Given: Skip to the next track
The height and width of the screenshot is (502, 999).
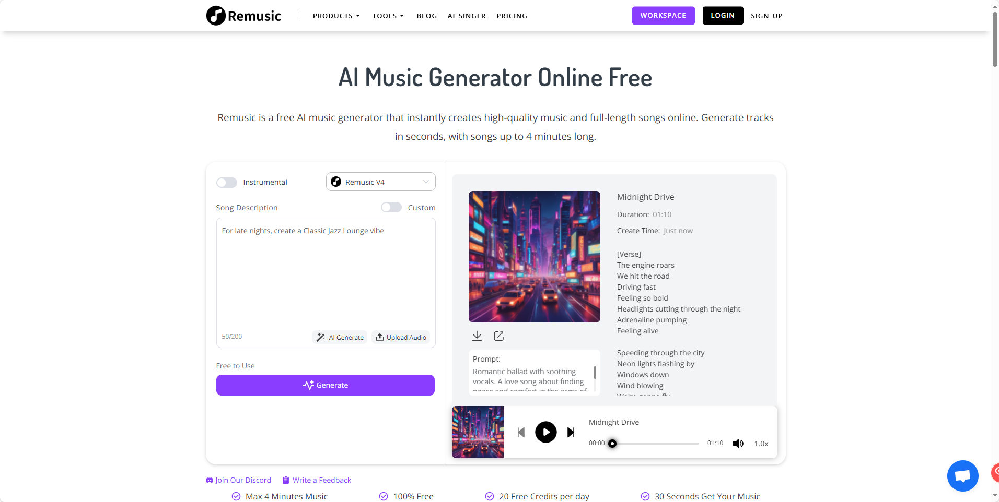Looking at the screenshot, I should click(571, 432).
